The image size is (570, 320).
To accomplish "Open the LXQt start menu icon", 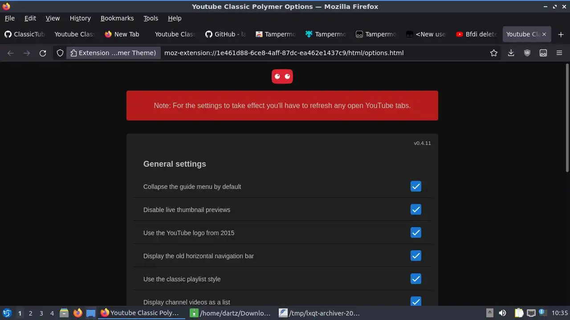I will [7, 313].
